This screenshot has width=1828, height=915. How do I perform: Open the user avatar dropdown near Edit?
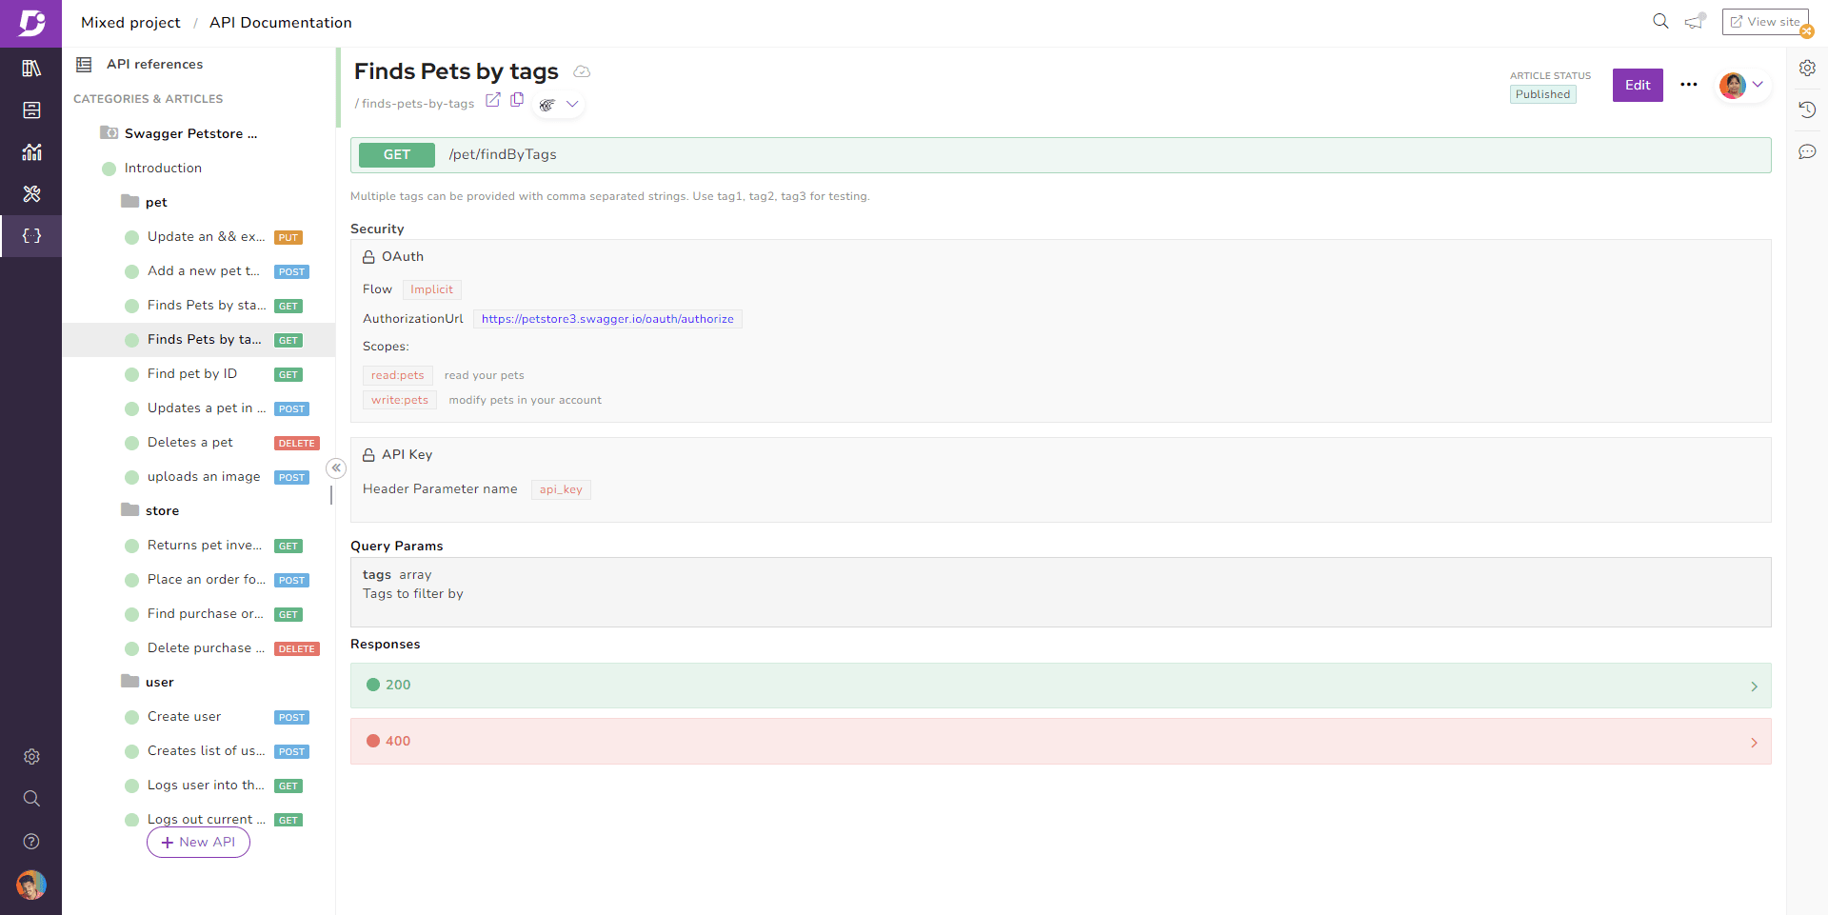click(x=1742, y=85)
